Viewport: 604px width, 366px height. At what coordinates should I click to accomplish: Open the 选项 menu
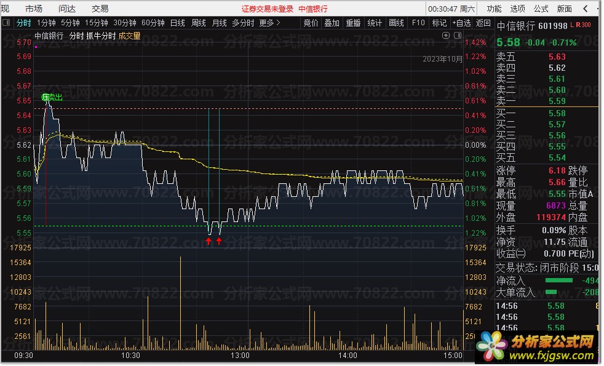point(518,9)
